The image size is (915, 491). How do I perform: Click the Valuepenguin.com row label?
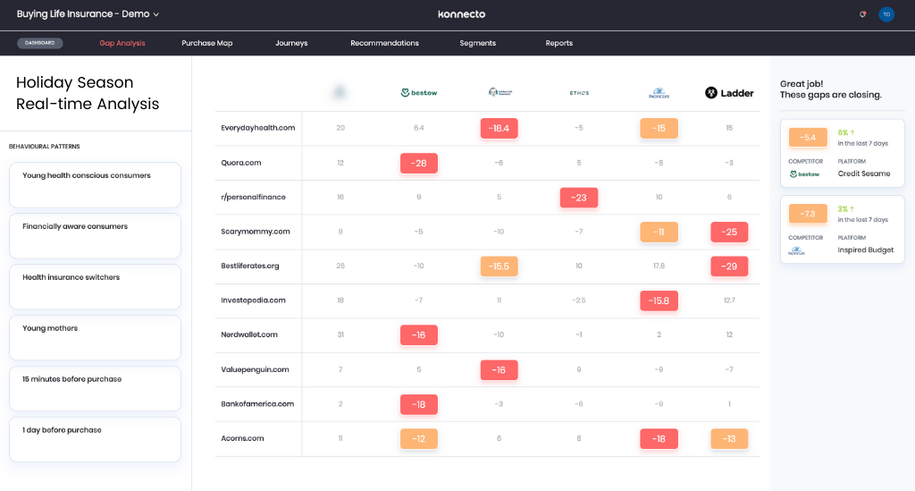255,369
